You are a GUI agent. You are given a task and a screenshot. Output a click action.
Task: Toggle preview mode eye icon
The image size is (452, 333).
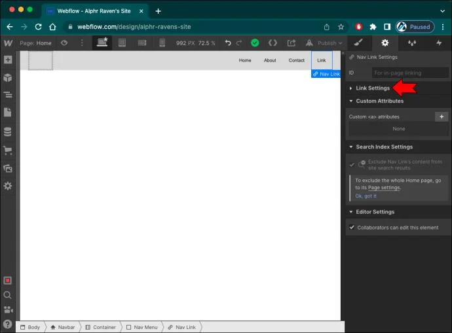coord(64,43)
